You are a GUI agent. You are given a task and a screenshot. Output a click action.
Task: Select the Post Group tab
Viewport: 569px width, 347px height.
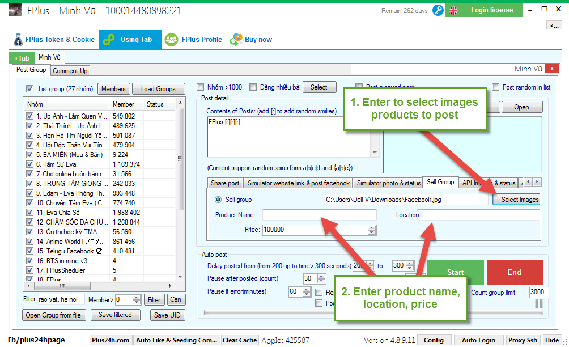click(x=31, y=70)
